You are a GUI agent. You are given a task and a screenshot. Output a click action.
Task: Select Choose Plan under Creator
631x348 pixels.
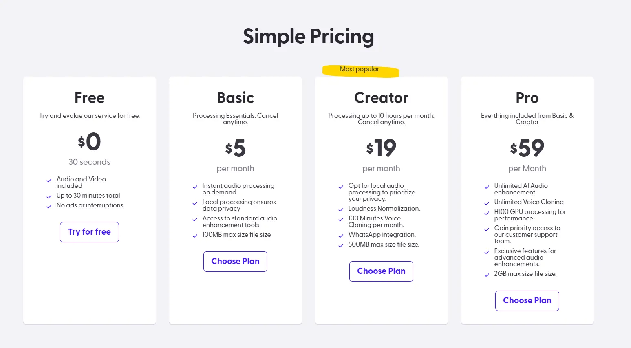(381, 271)
